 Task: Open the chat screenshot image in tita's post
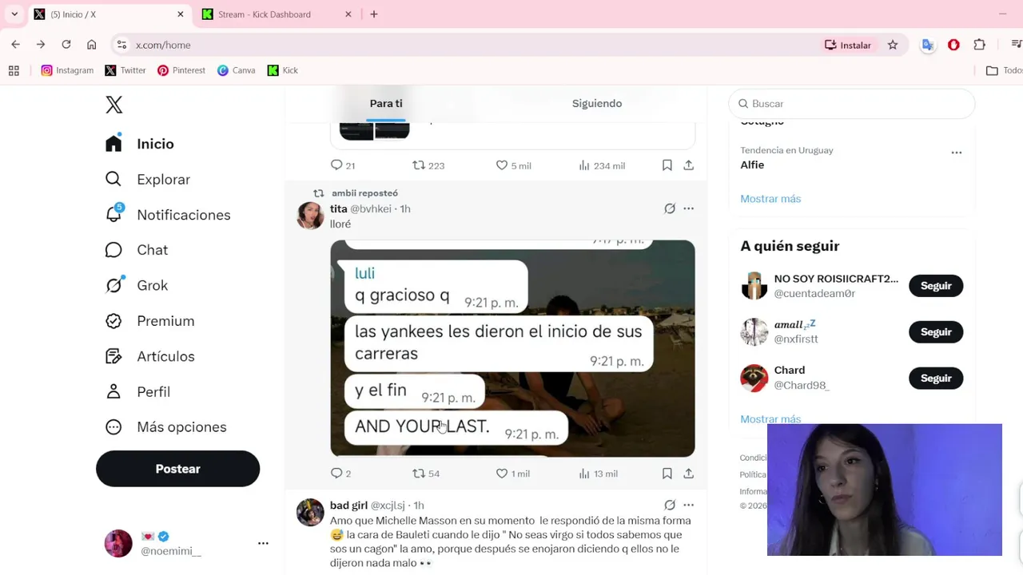point(512,348)
